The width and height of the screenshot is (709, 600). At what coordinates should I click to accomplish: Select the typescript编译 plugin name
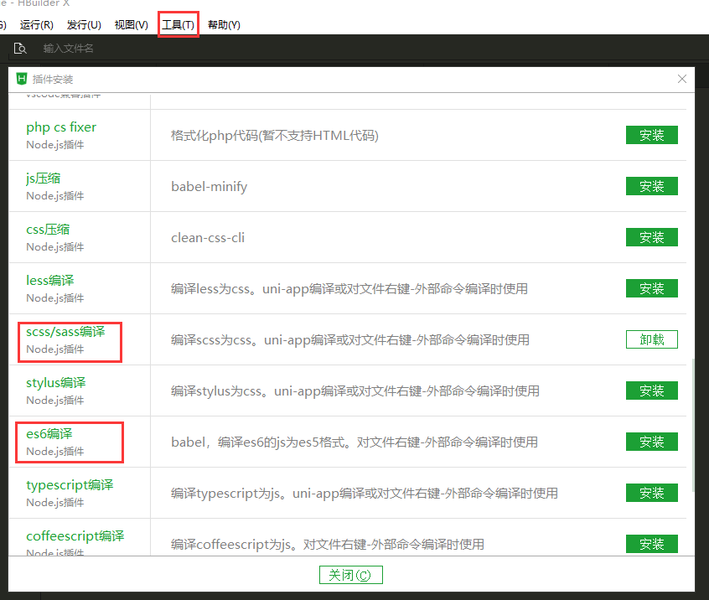70,484
